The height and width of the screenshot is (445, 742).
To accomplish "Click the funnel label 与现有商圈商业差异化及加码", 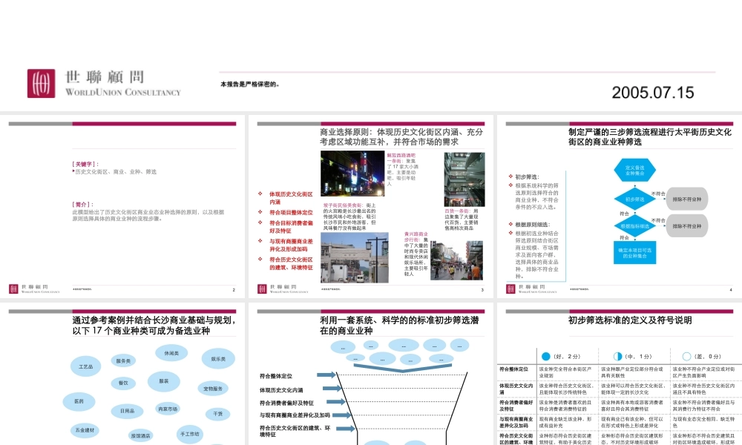I will point(295,415).
